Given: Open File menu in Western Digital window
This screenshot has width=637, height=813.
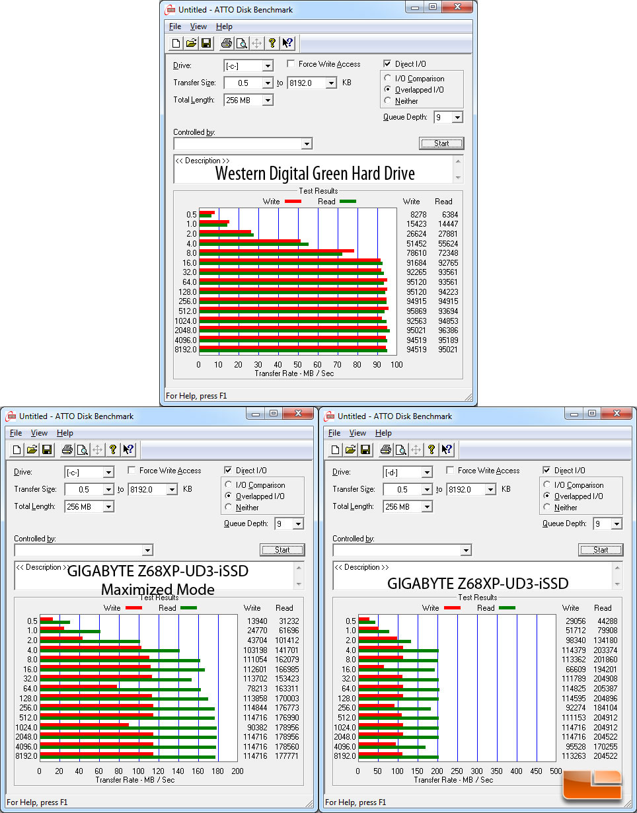Looking at the screenshot, I should (x=175, y=26).
